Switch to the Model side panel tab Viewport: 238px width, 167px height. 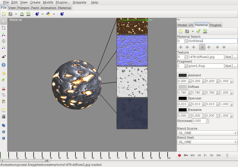[182, 25]
